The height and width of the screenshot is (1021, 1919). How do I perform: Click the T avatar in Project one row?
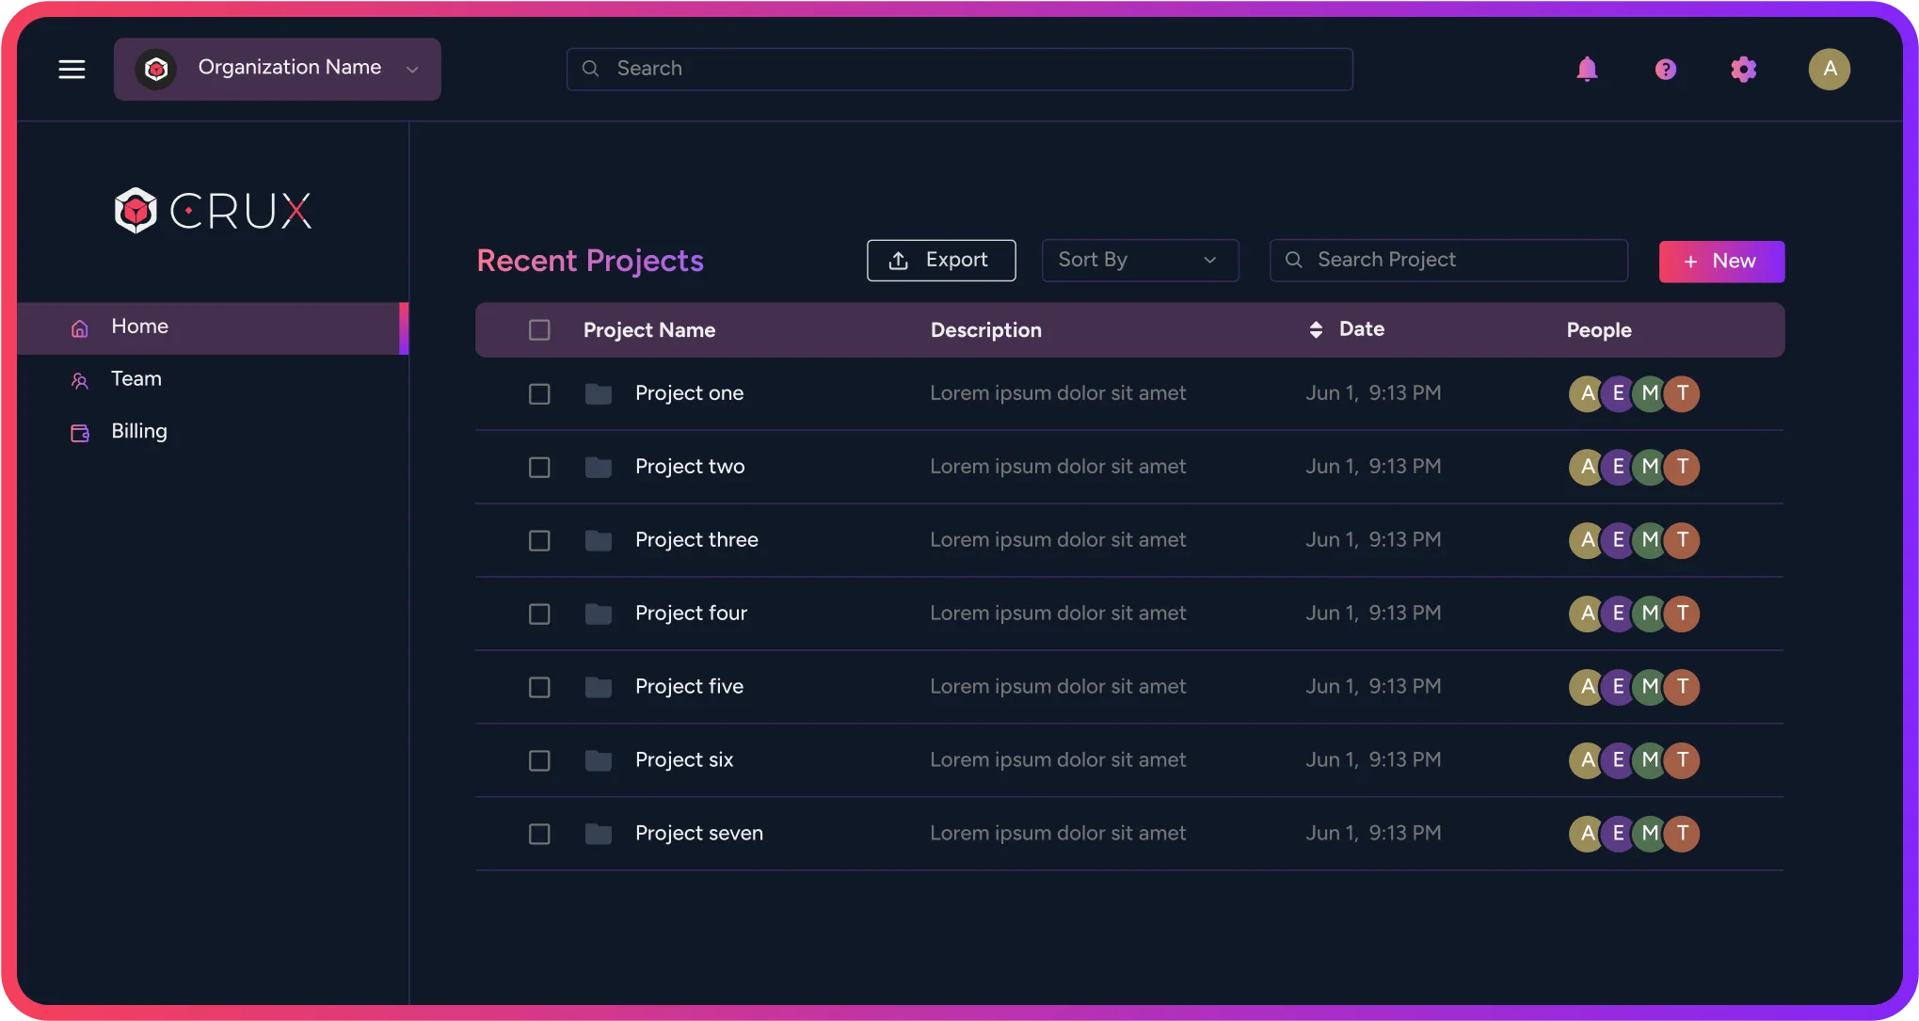(1682, 393)
